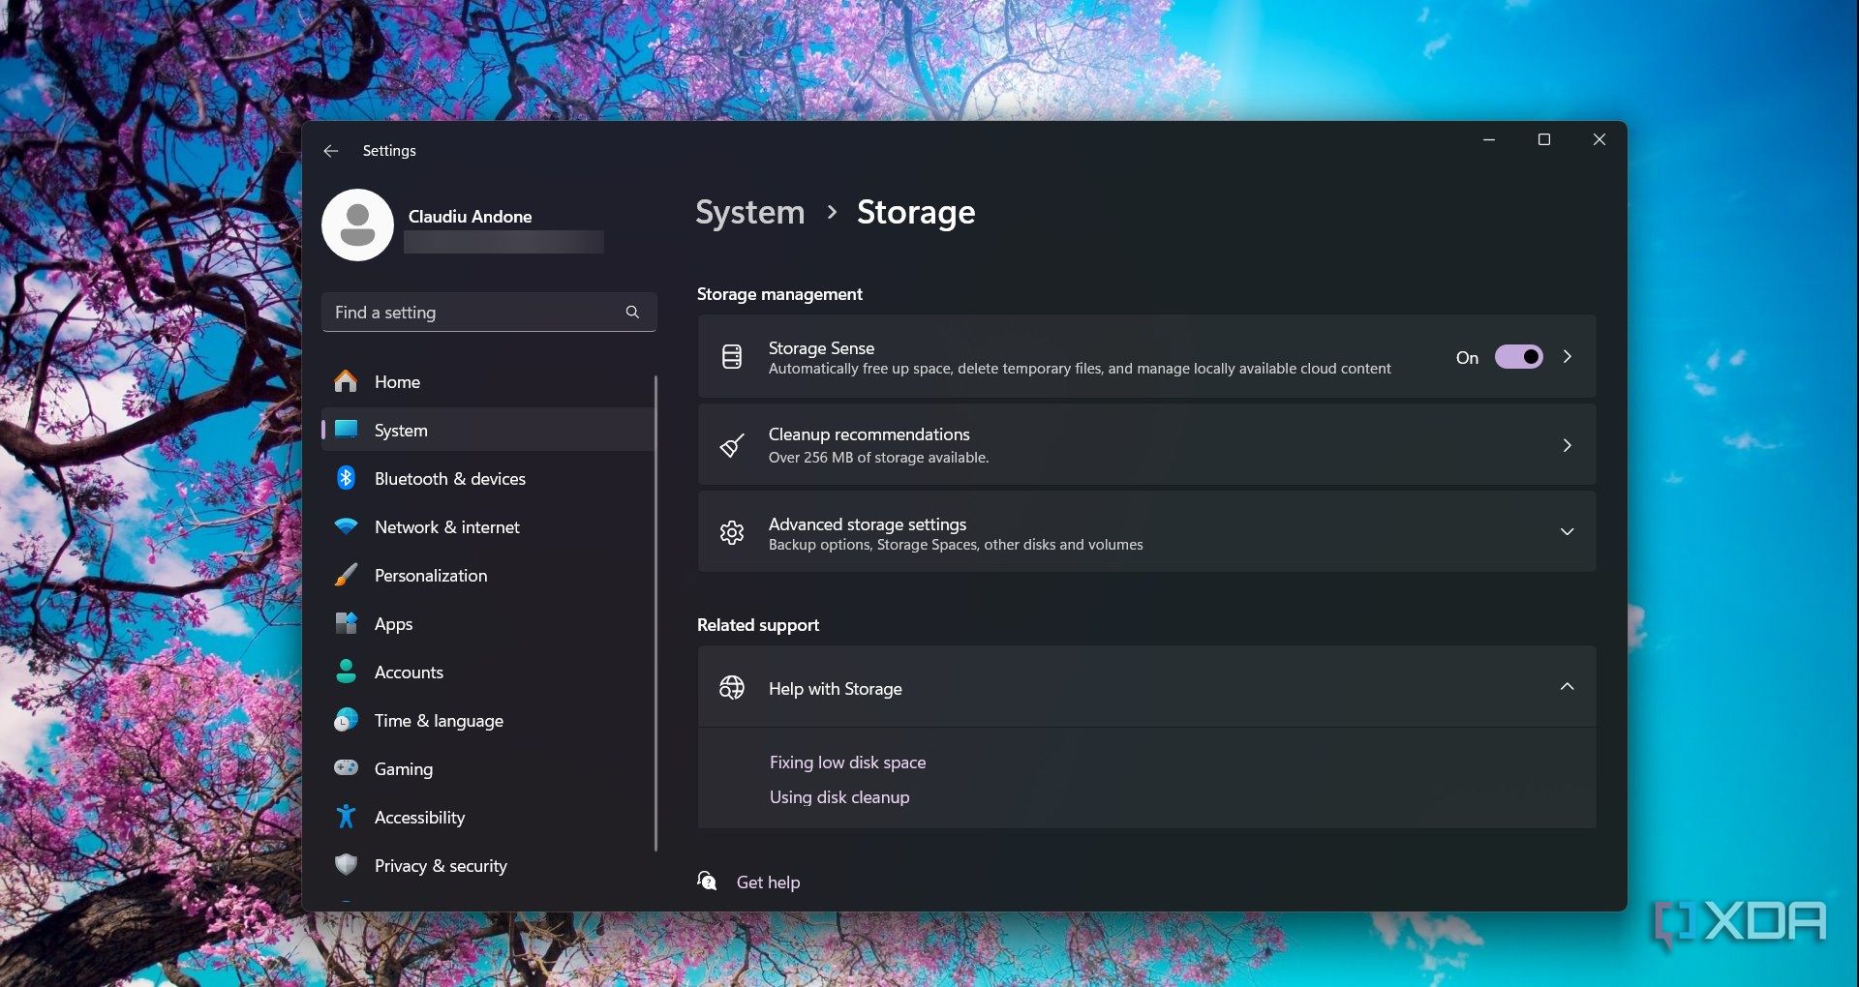The height and width of the screenshot is (987, 1859).
Task: Click the Advanced storage settings gear icon
Action: (x=732, y=532)
